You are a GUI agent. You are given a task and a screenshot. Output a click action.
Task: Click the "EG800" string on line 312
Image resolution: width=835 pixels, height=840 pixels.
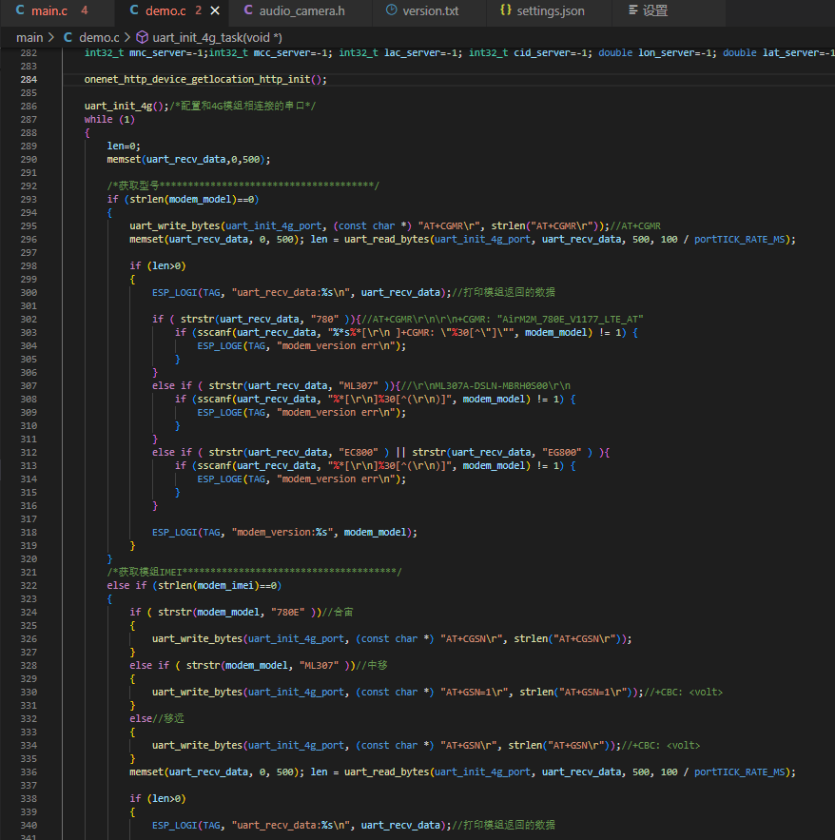[x=562, y=452]
